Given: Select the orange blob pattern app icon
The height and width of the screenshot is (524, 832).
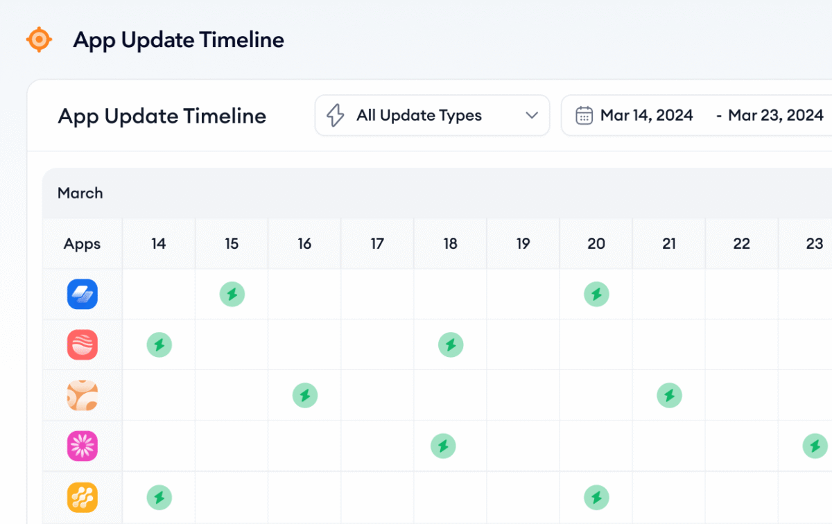Looking at the screenshot, I should [x=83, y=396].
